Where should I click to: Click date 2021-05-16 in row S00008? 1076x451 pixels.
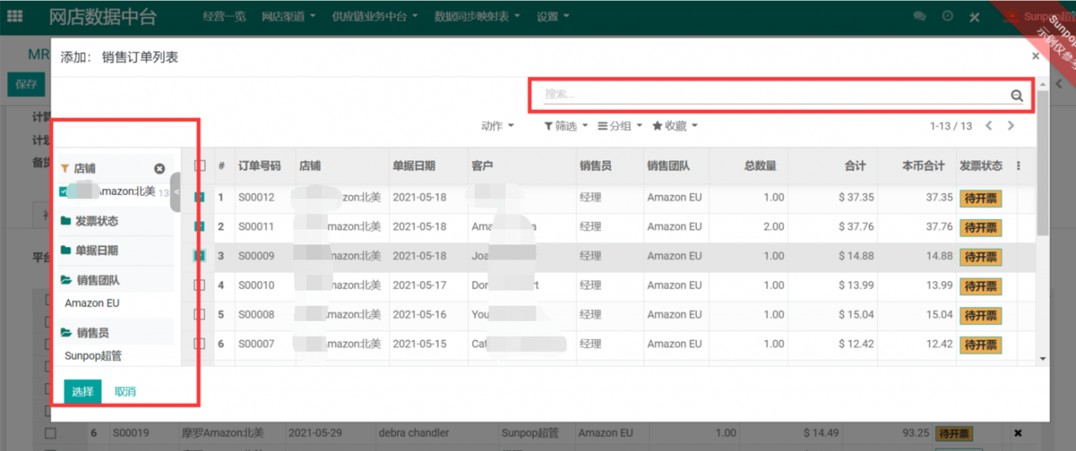point(419,315)
